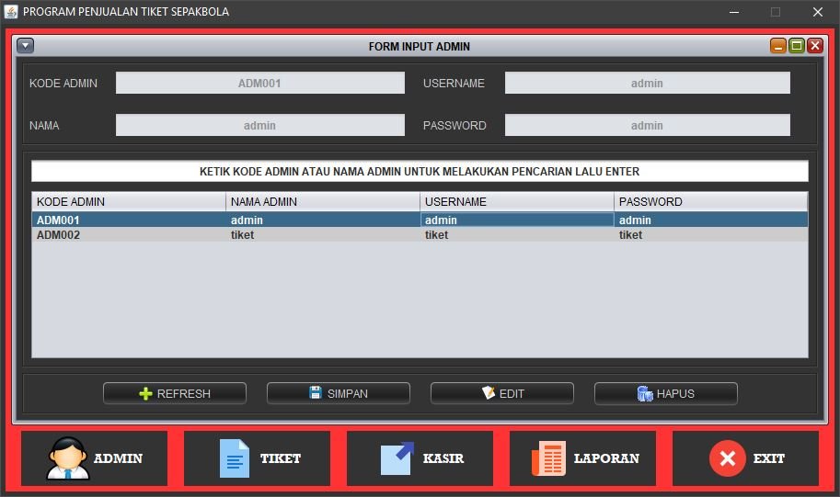Open the internal frame dropdown arrow menu

point(25,46)
